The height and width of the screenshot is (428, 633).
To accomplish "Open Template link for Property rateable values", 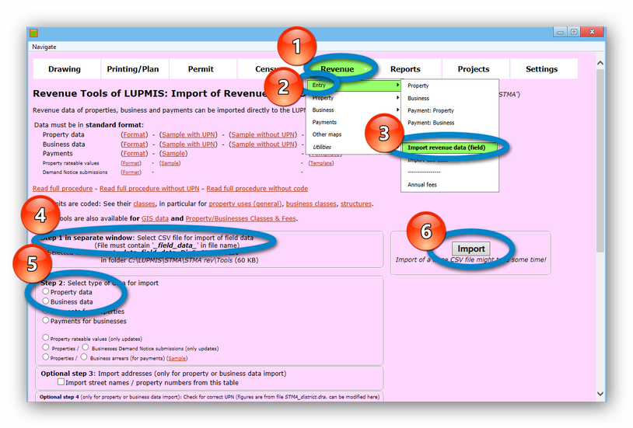I will pyautogui.click(x=321, y=163).
